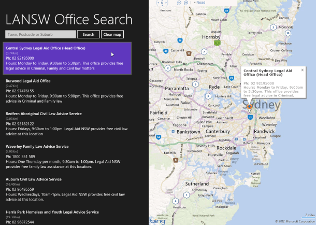Click phone number 02 96872544

coord(20,222)
